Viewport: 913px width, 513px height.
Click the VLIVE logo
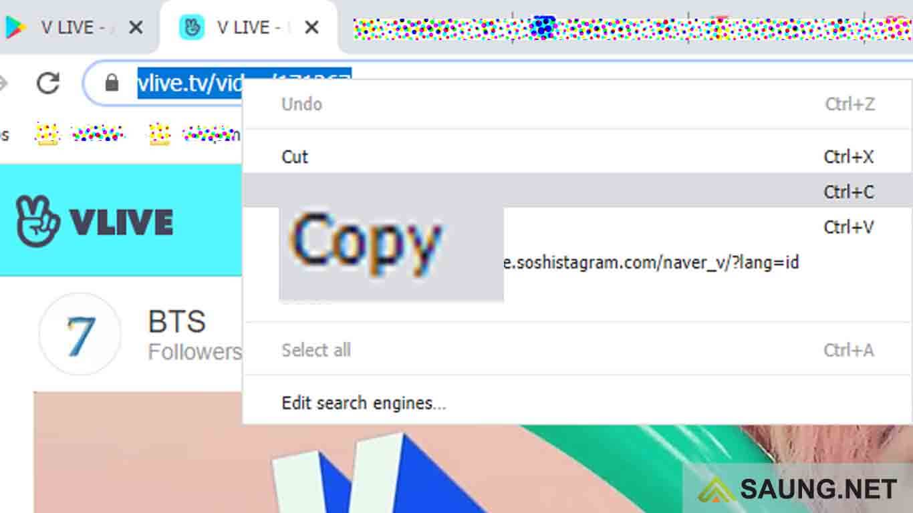tap(94, 221)
